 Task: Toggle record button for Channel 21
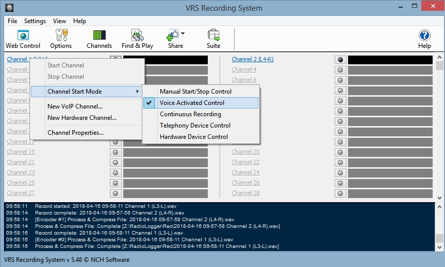pyautogui.click(x=116, y=162)
